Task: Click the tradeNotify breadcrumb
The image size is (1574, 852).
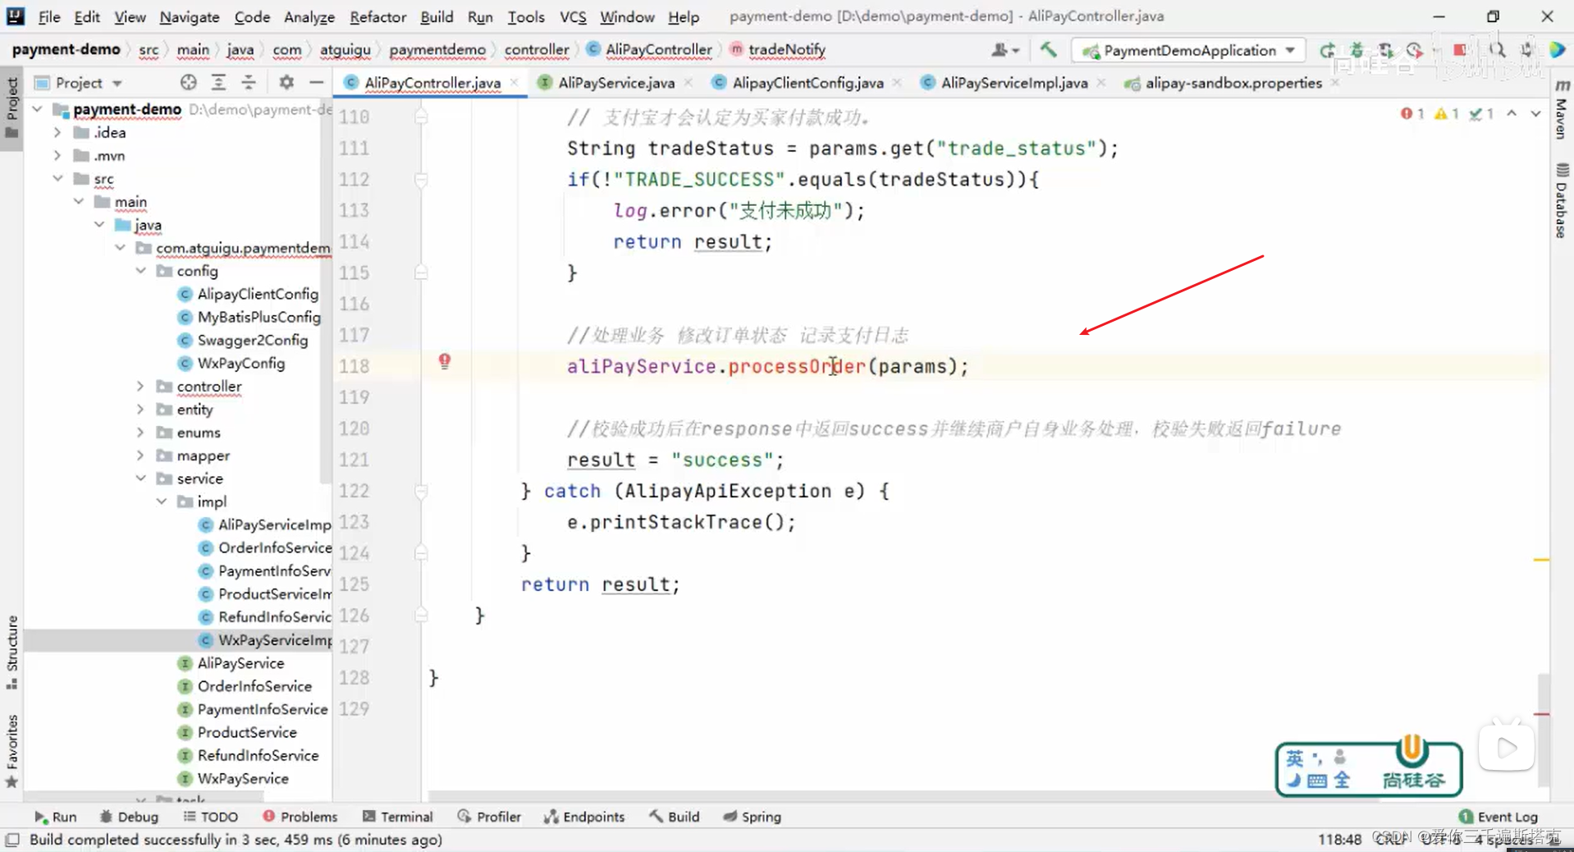Action: click(x=778, y=50)
